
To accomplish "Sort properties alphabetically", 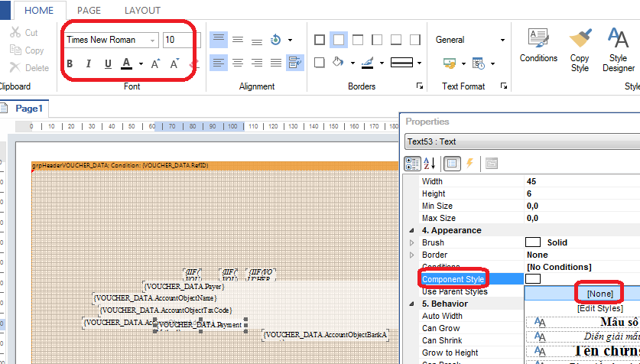I will pos(430,164).
